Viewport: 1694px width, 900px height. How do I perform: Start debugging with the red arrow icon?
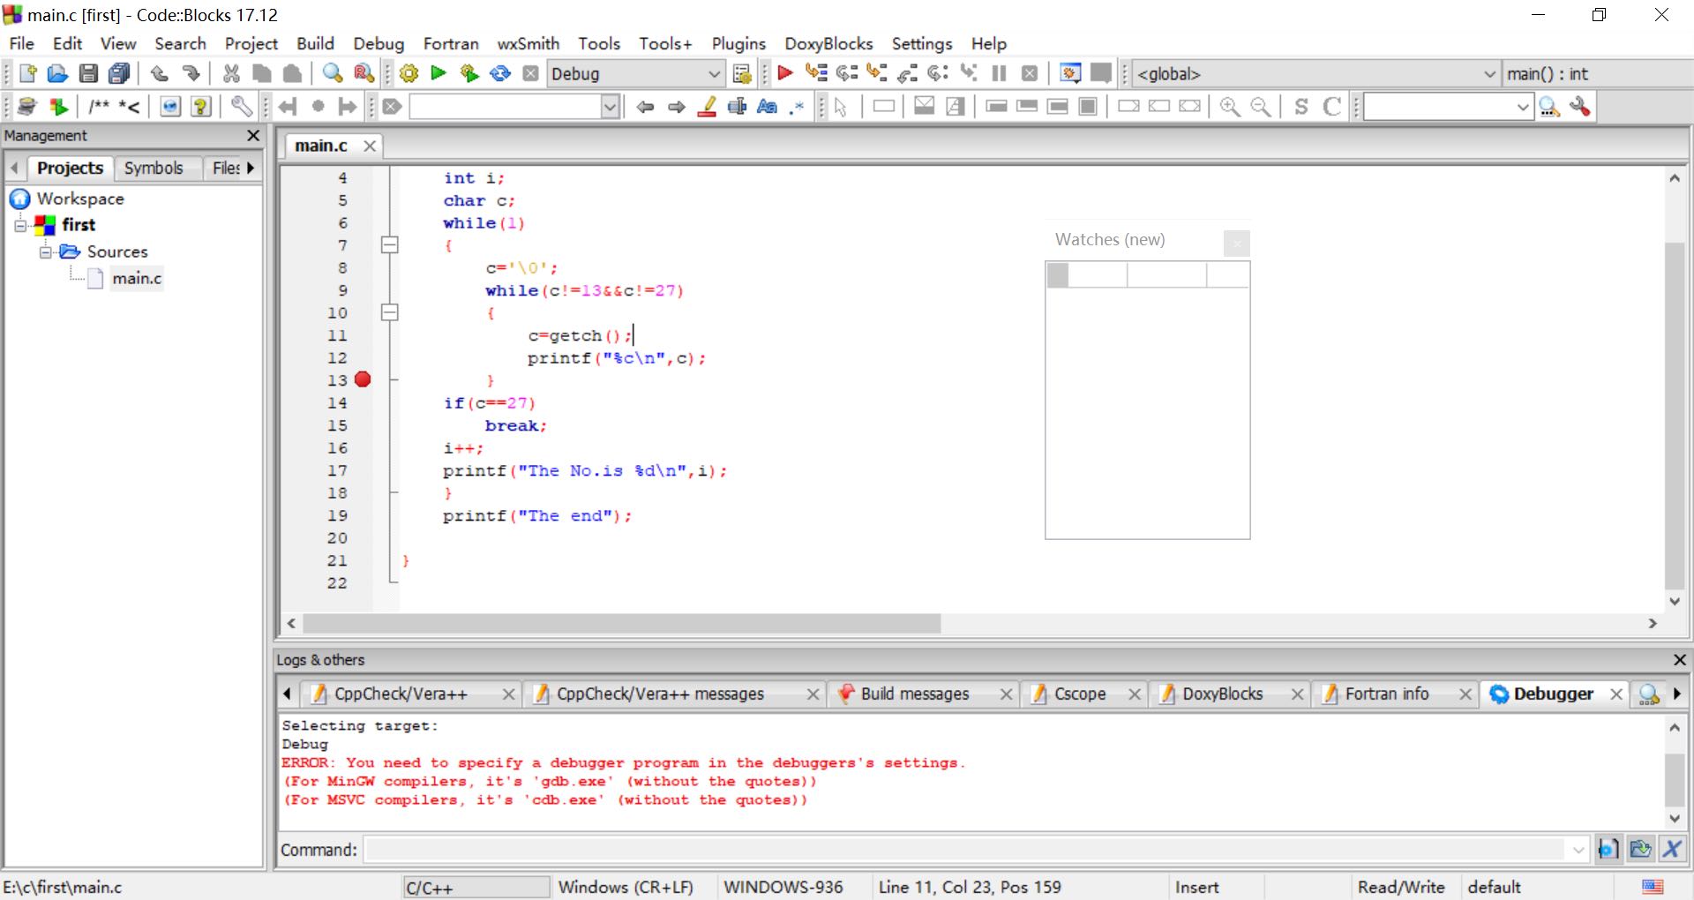pos(784,74)
